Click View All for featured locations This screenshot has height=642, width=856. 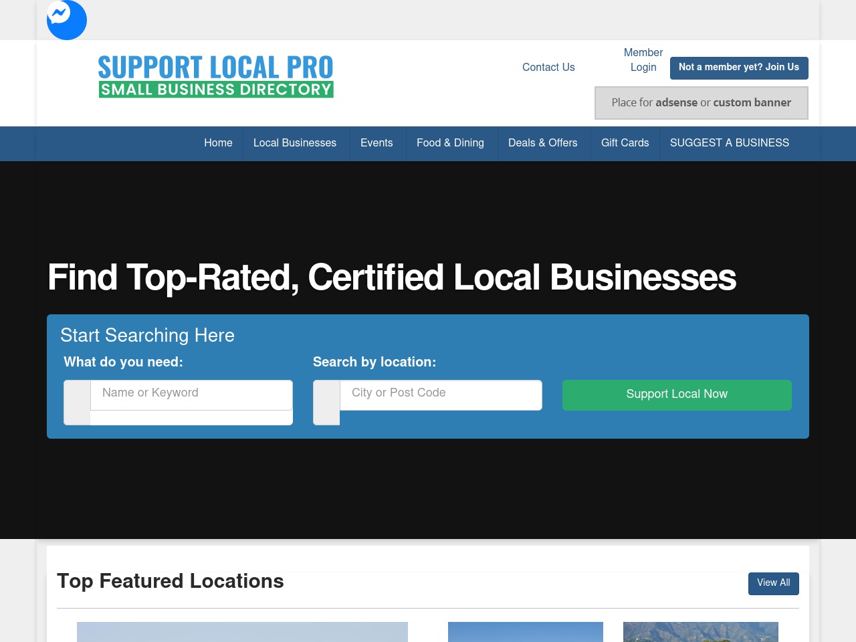[774, 583]
